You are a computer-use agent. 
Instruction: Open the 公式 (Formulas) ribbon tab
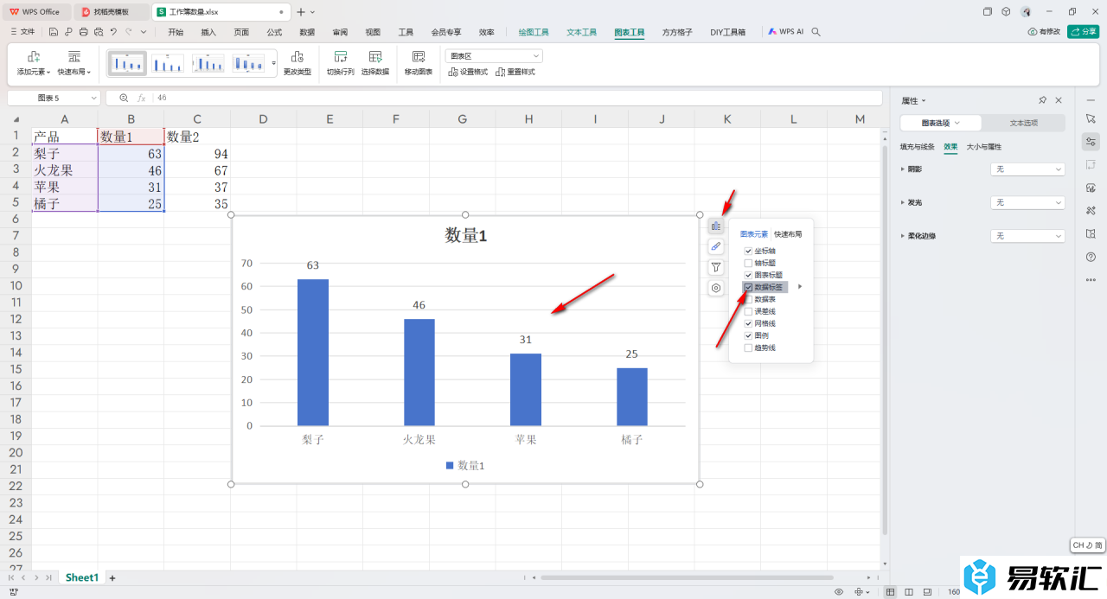[x=274, y=32]
